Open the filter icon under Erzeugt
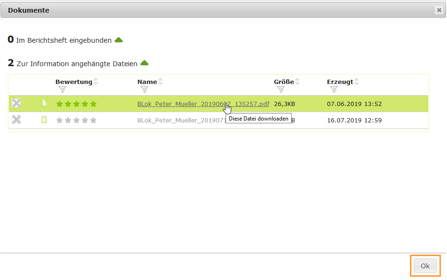Viewport: 447px width, 280px height. (333, 90)
